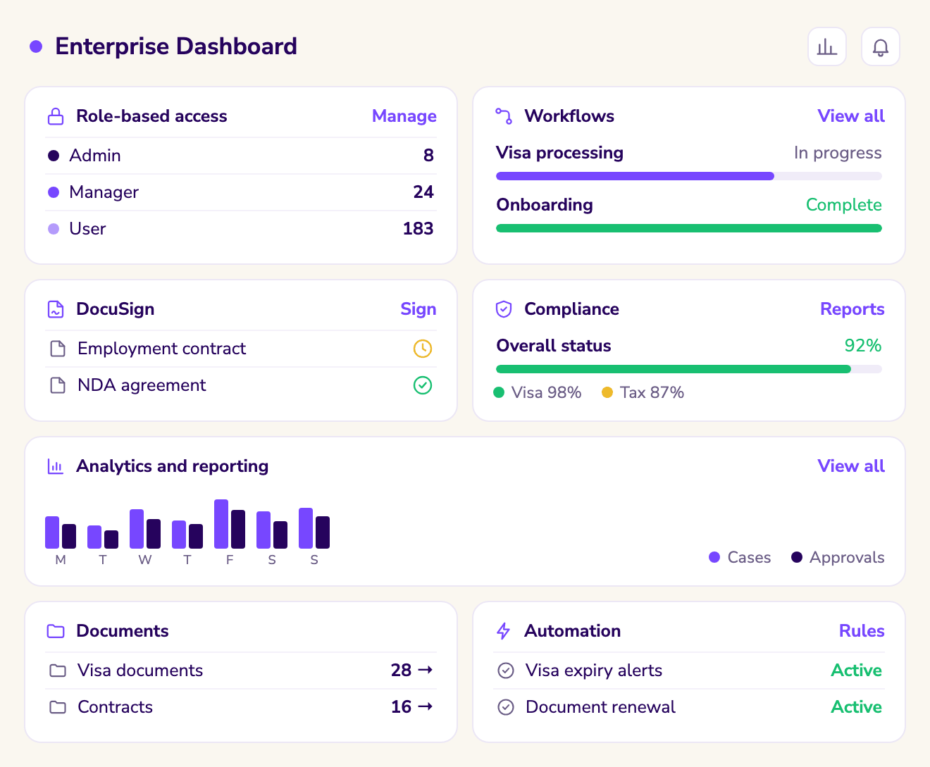Image resolution: width=930 pixels, height=767 pixels.
Task: Click the Documents folder header icon
Action: [x=56, y=631]
